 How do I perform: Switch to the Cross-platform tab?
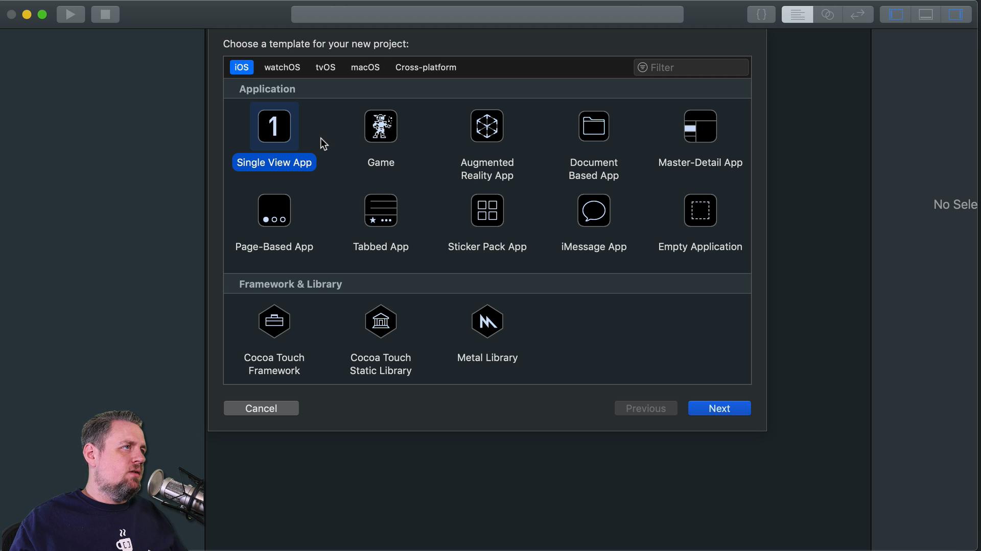tap(426, 67)
